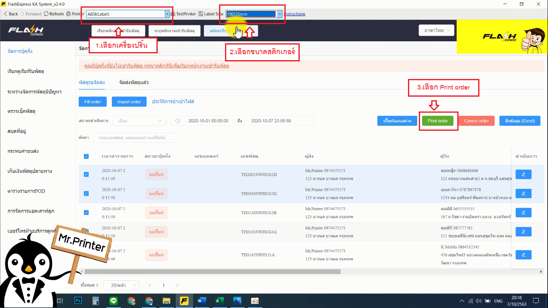Click ENG language indicator in system tray
Screen dimensions: 548x308
498,301
